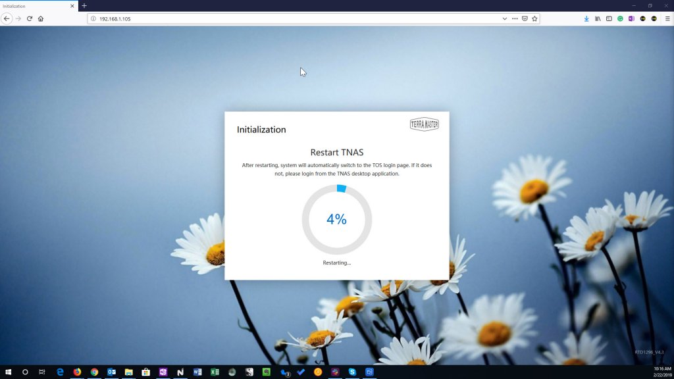Open the taskbar clock and date

[x=662, y=372]
